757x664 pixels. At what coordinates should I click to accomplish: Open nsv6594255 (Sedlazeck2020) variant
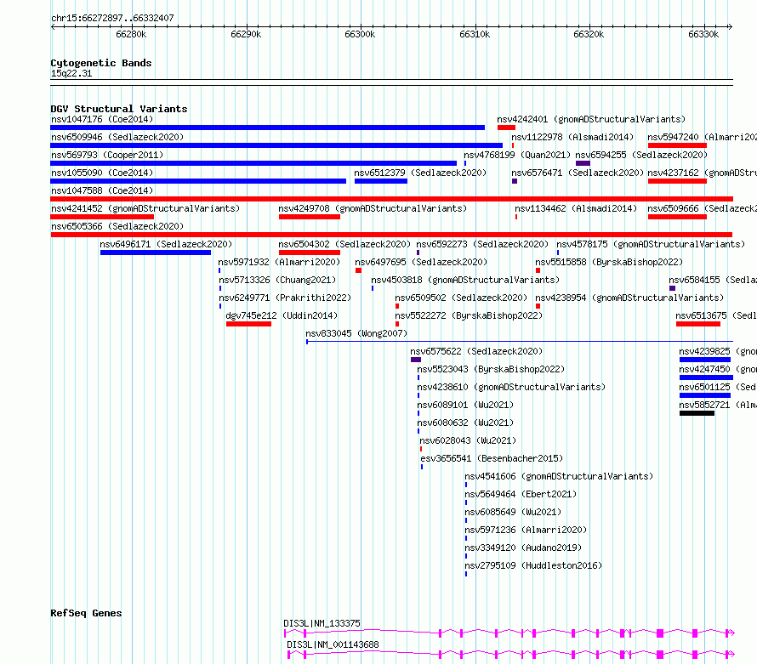coord(641,155)
